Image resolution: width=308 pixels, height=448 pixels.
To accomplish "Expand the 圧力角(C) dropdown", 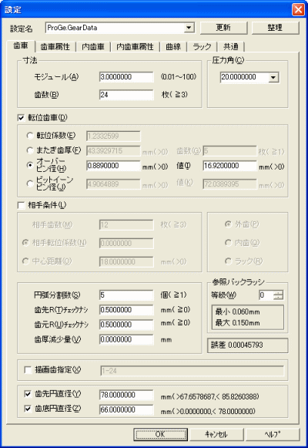I will coord(273,77).
